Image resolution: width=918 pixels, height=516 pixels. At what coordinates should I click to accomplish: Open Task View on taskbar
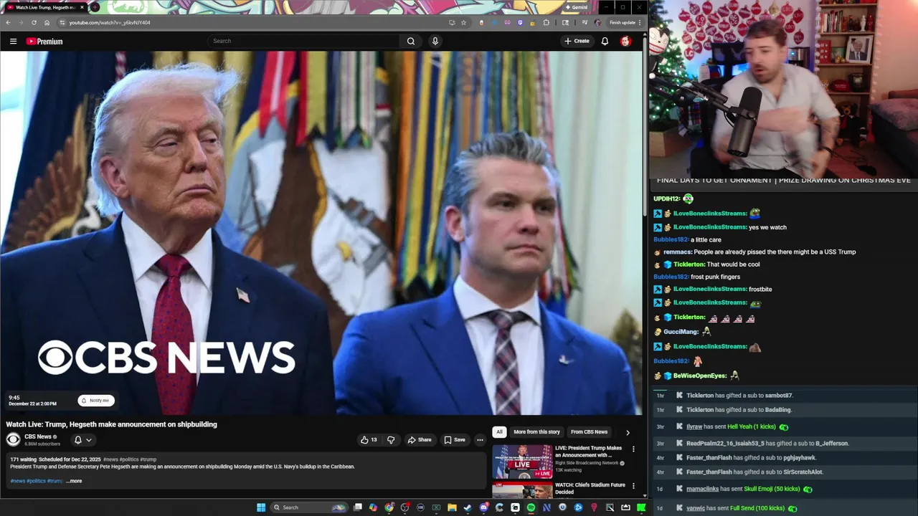coord(357,507)
